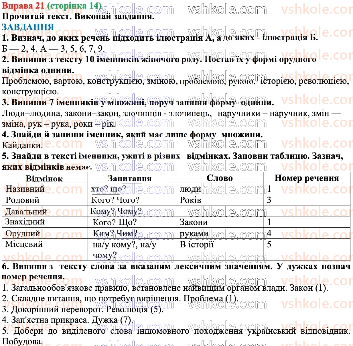Viewport: 353px width, 346px height.
Task: Click 'Прочитай текст. Виконай завдання.' line
Action: point(78,16)
